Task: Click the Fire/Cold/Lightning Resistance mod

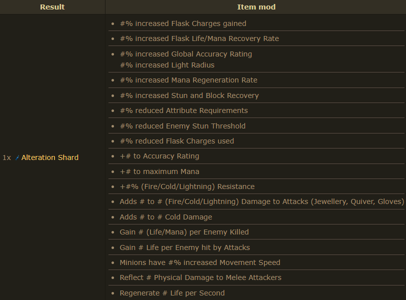Action: click(187, 186)
